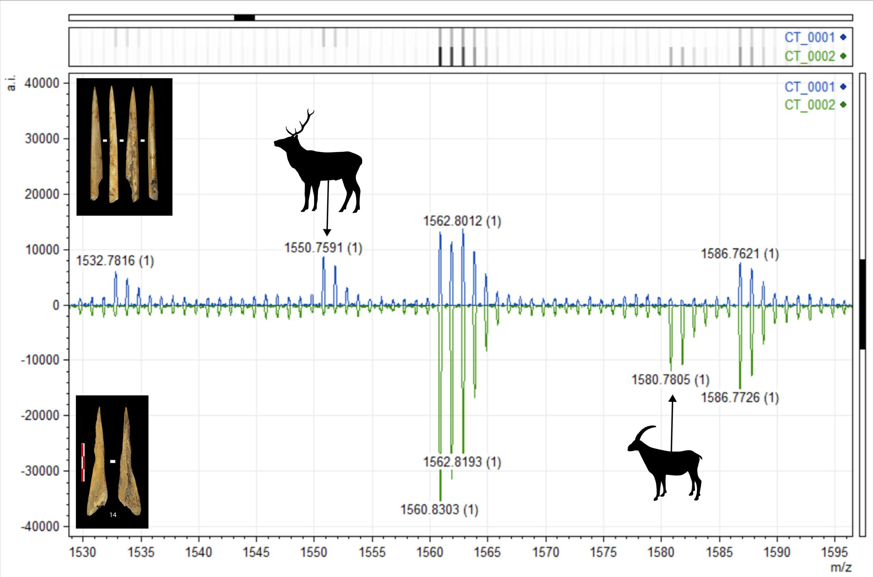The height and width of the screenshot is (577, 873).
Task: Click the 1560 tick on m/z axis
Action: (x=429, y=553)
